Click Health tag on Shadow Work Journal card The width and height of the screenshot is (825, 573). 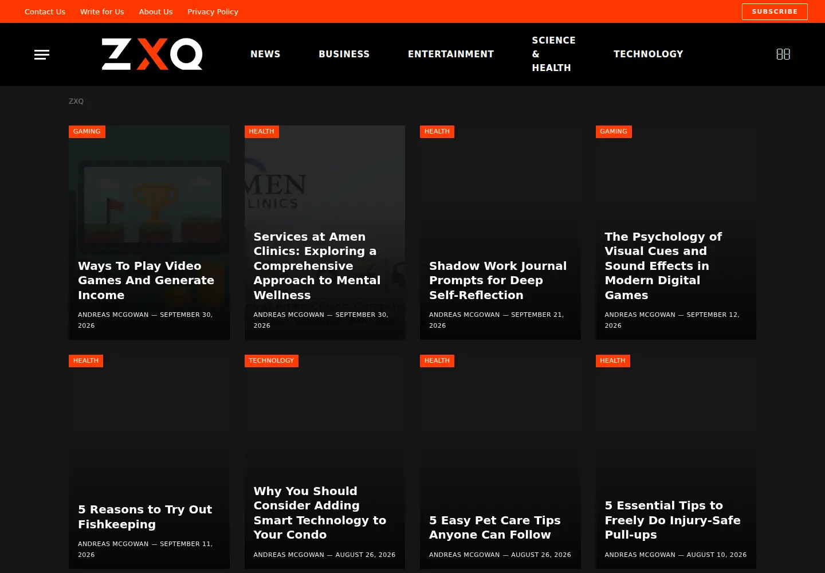pyautogui.click(x=437, y=132)
